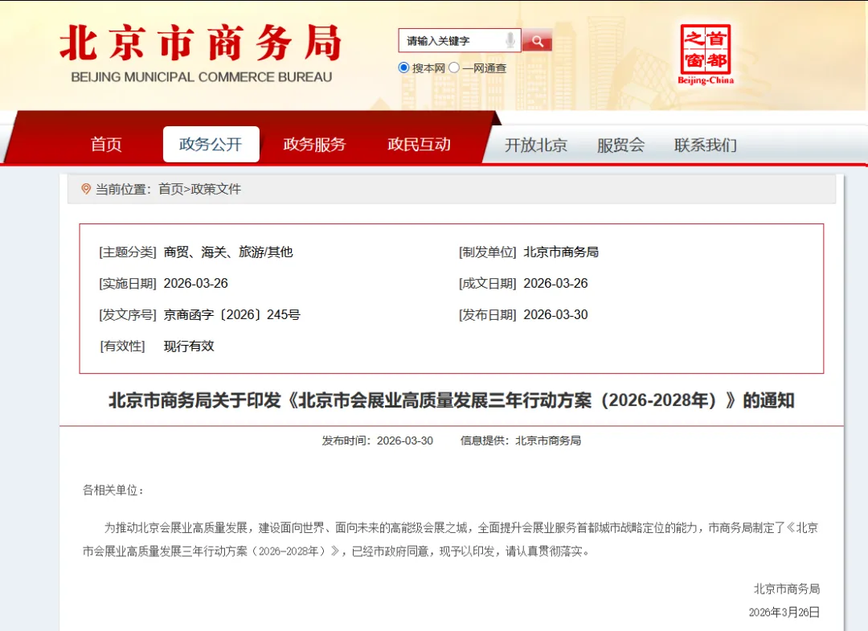Click the 政策文件 breadcrumb link

click(x=216, y=190)
